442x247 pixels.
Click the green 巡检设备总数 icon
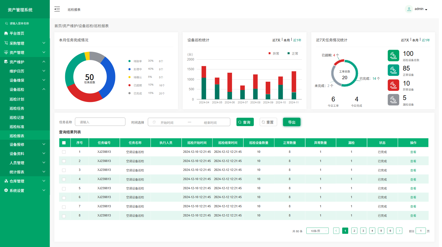393,56
